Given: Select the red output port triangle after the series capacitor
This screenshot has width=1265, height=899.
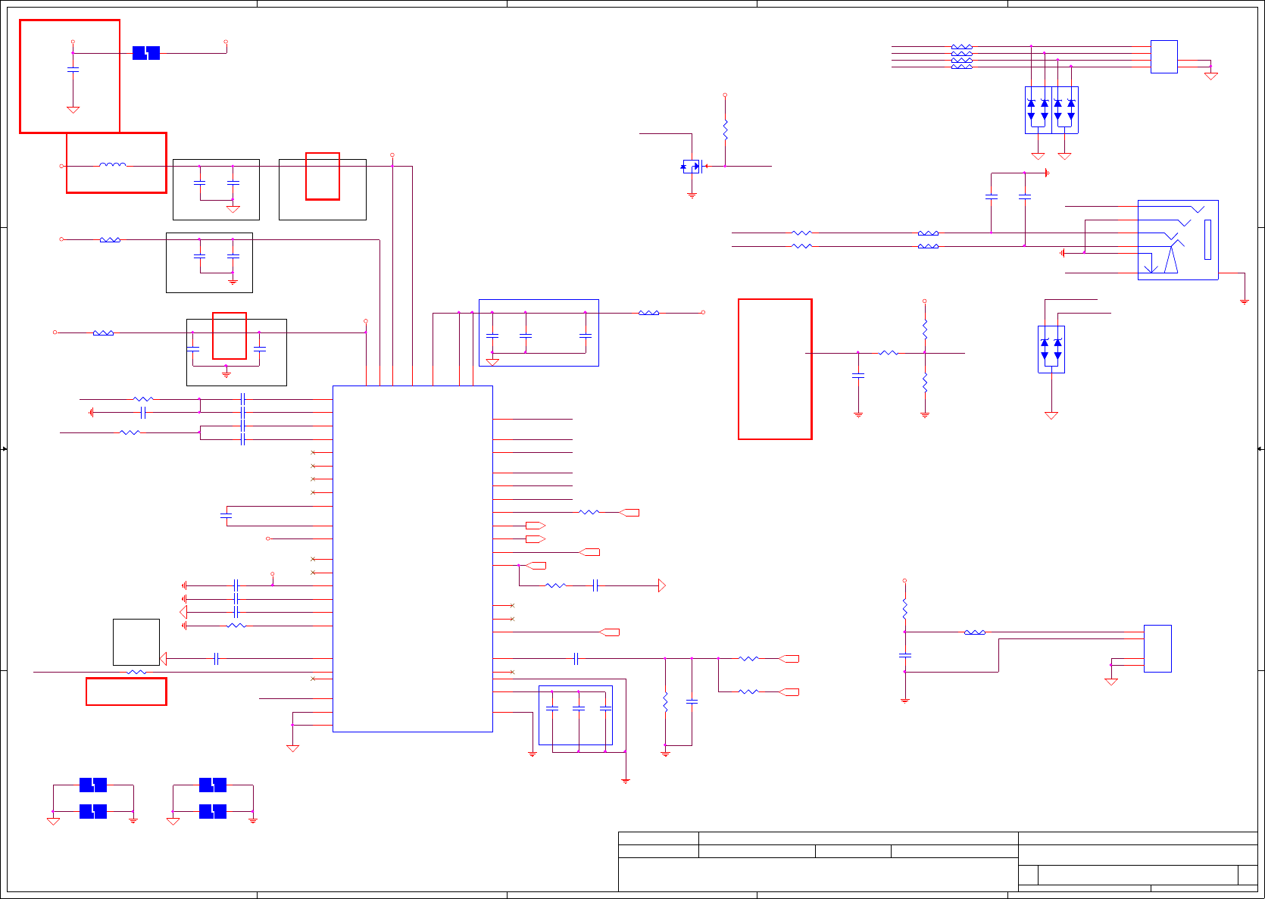Looking at the screenshot, I should click(662, 585).
